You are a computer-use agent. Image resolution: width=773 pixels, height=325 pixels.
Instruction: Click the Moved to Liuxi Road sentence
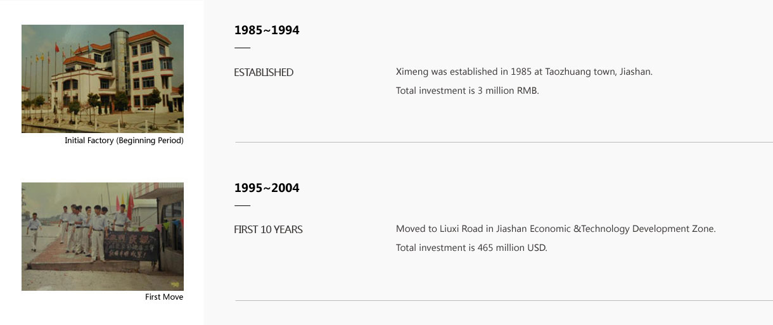(556, 229)
